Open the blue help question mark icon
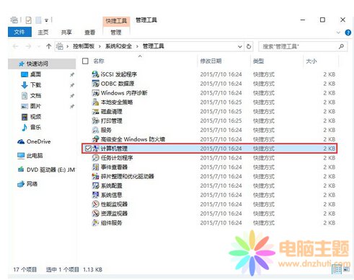Screen dimensions: 354x280 [348, 32]
